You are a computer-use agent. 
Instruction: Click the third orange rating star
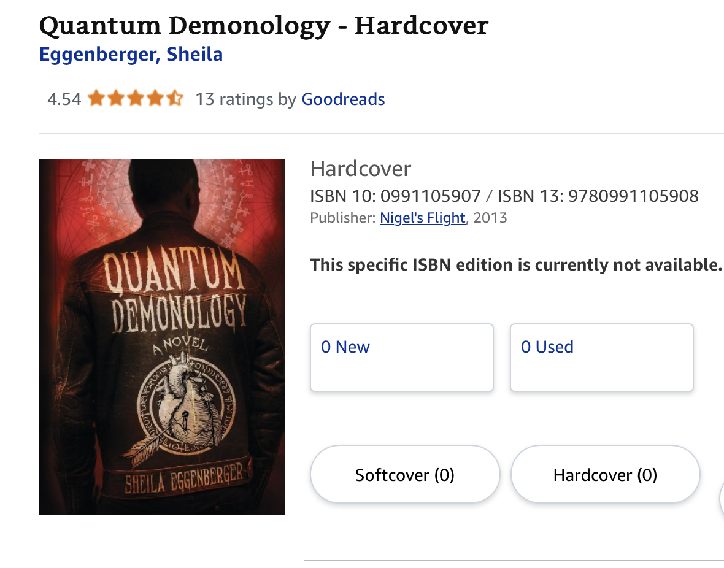click(x=135, y=99)
